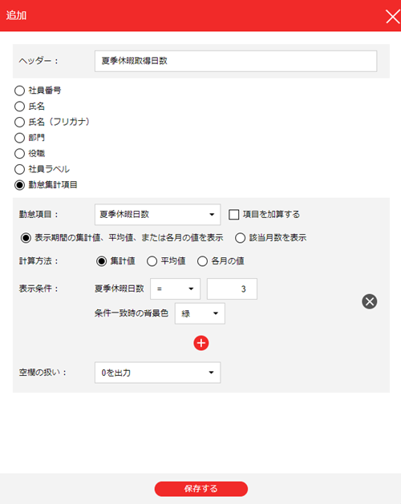Click the ヘッダー text input field
Screen dimensions: 401x504
coord(236,61)
